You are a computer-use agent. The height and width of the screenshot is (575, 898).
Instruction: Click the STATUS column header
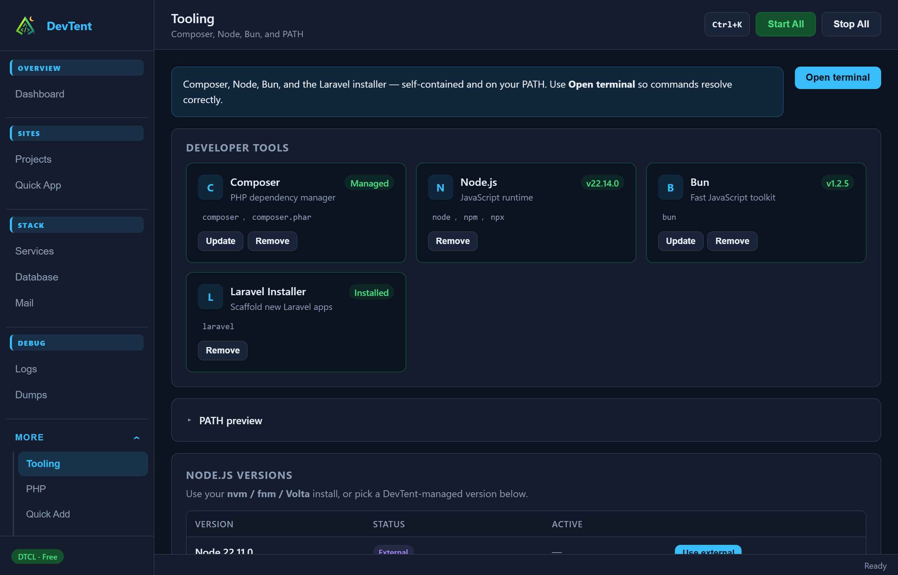tap(389, 524)
